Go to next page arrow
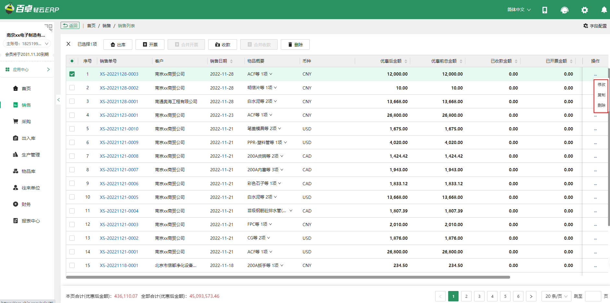This screenshot has height=303, width=610. click(x=531, y=296)
